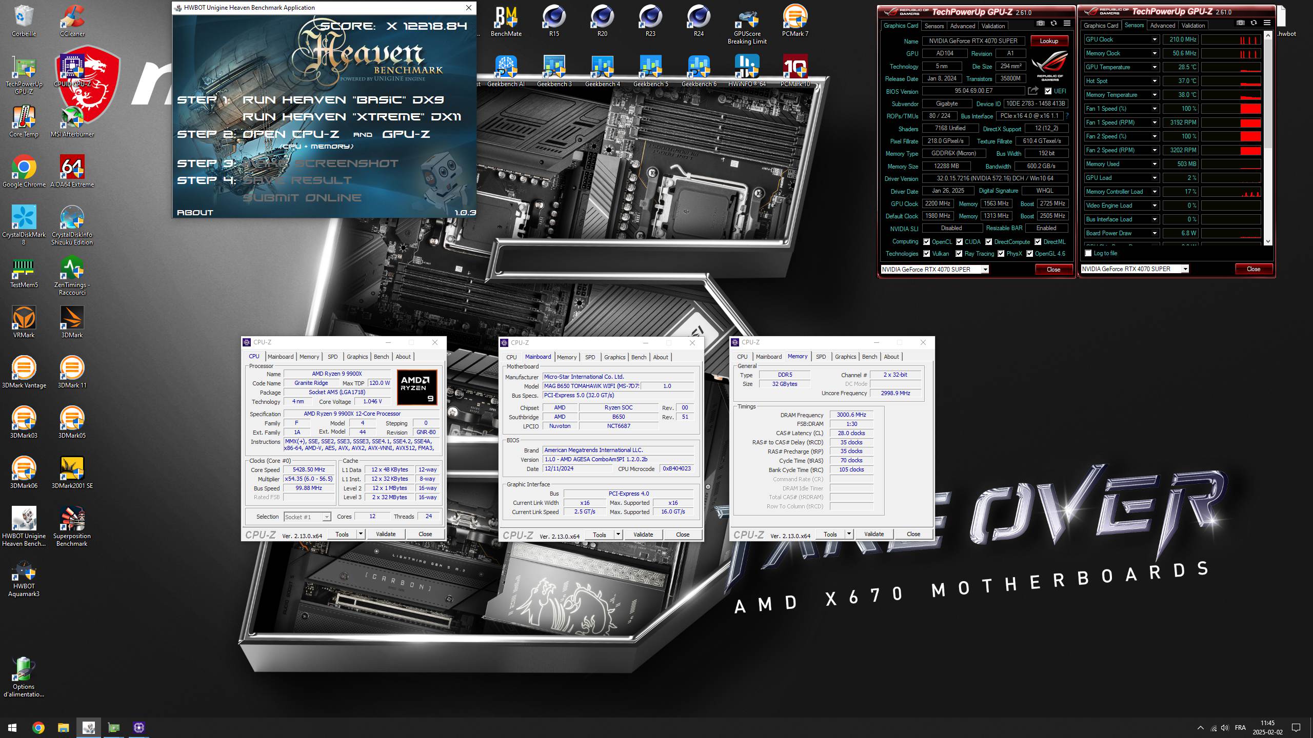Click GPU-Z screenshot camera icon in Graphics Card window
This screenshot has height=738, width=1313.
1040,24
